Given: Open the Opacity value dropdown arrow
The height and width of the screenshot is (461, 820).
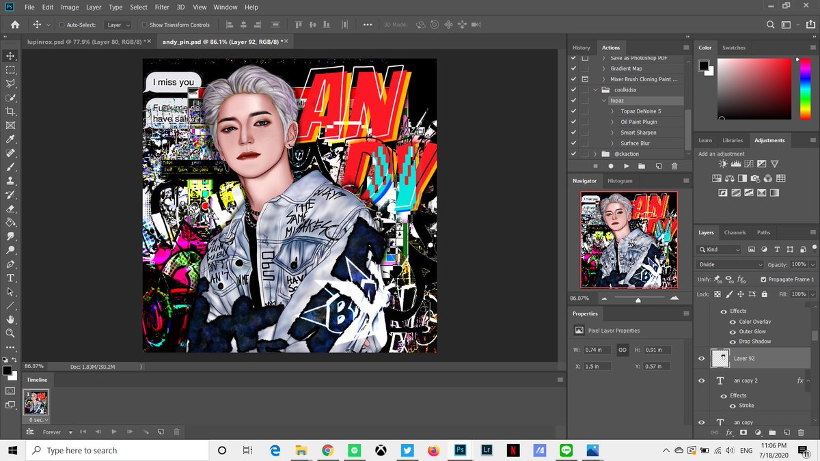Looking at the screenshot, I should pyautogui.click(x=812, y=264).
